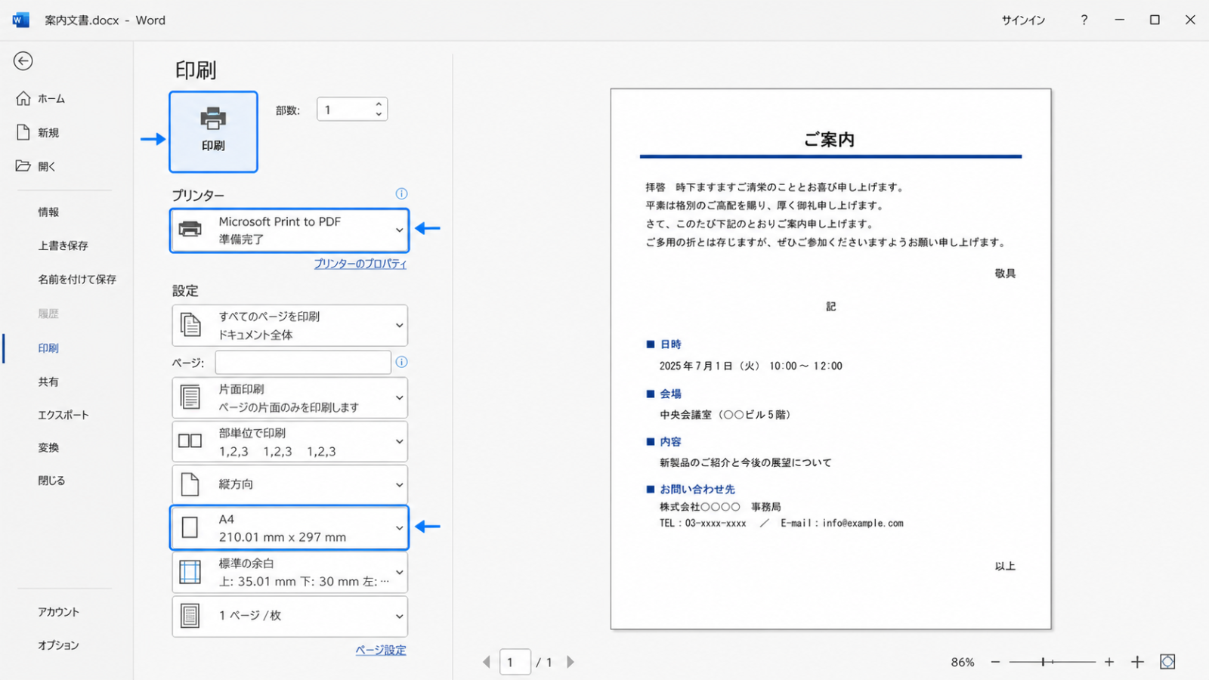Open the エクスポート page

click(63, 415)
